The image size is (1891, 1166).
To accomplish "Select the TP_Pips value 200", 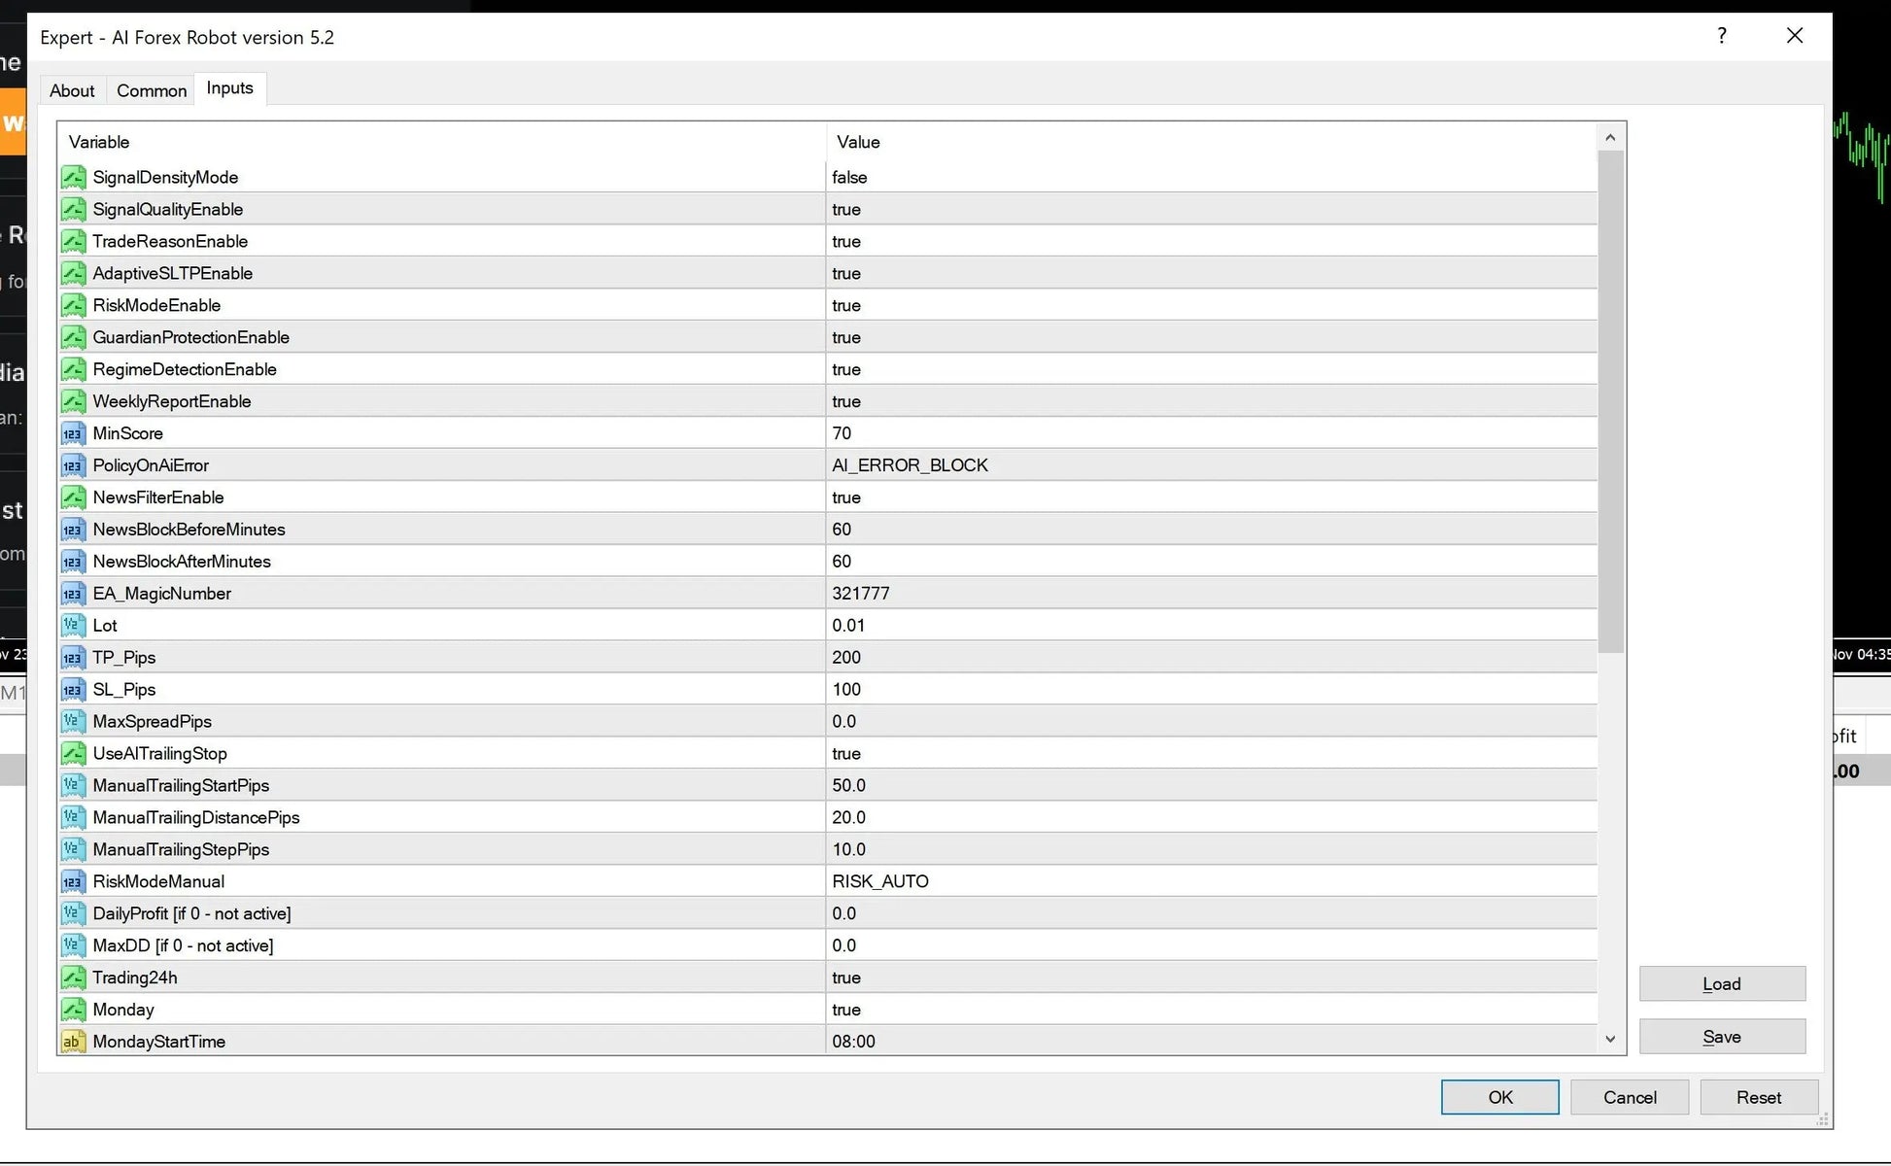I will [846, 657].
